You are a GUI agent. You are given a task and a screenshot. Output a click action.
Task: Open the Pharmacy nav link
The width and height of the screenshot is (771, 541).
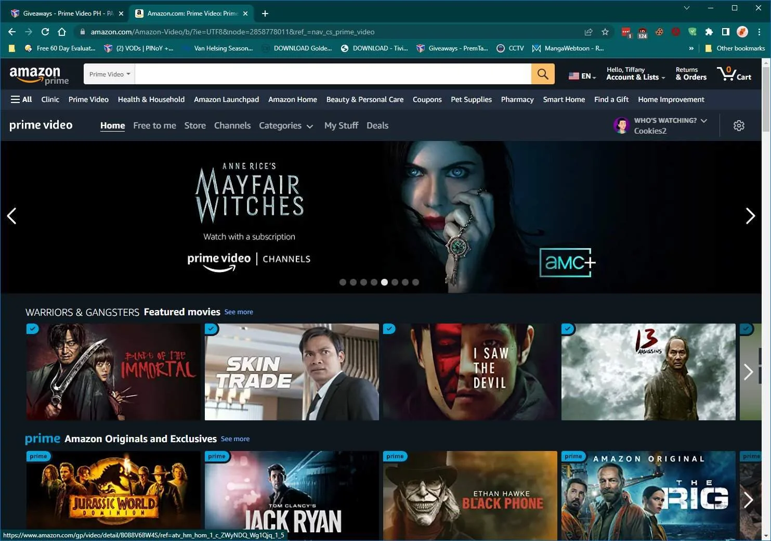[517, 99]
